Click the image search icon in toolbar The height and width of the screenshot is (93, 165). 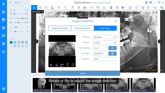click(98, 7)
